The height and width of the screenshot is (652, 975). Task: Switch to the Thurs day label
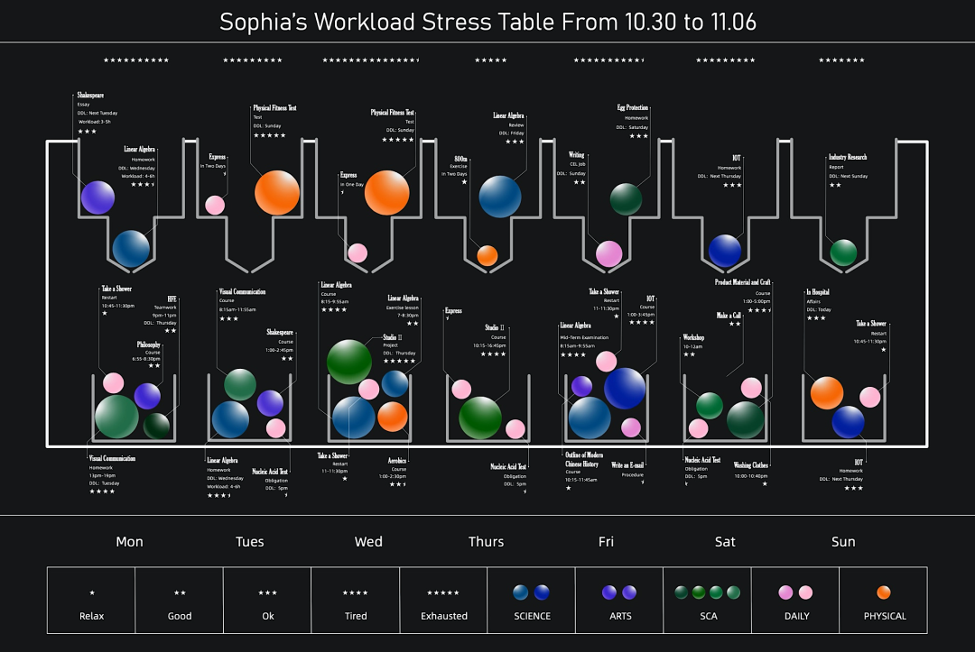point(486,542)
